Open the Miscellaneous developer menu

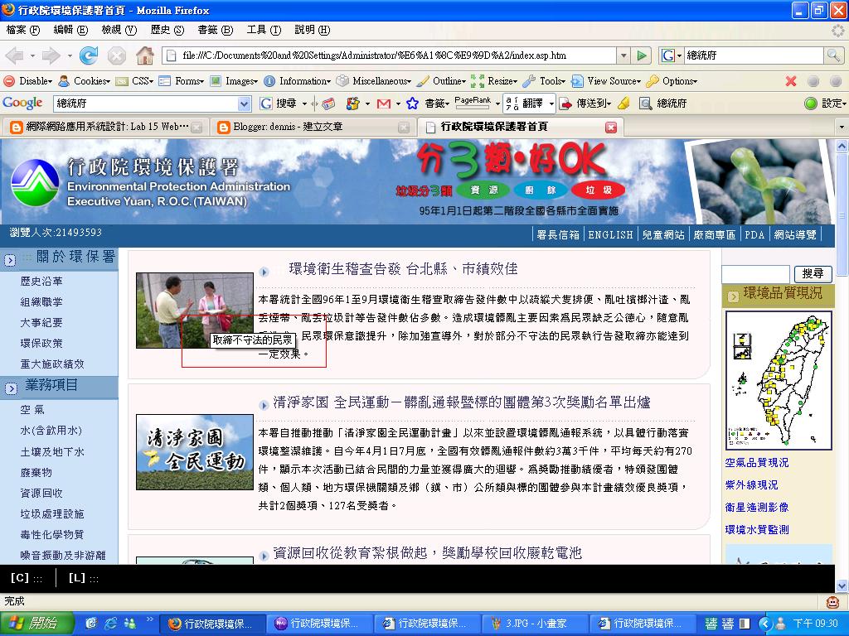click(374, 81)
